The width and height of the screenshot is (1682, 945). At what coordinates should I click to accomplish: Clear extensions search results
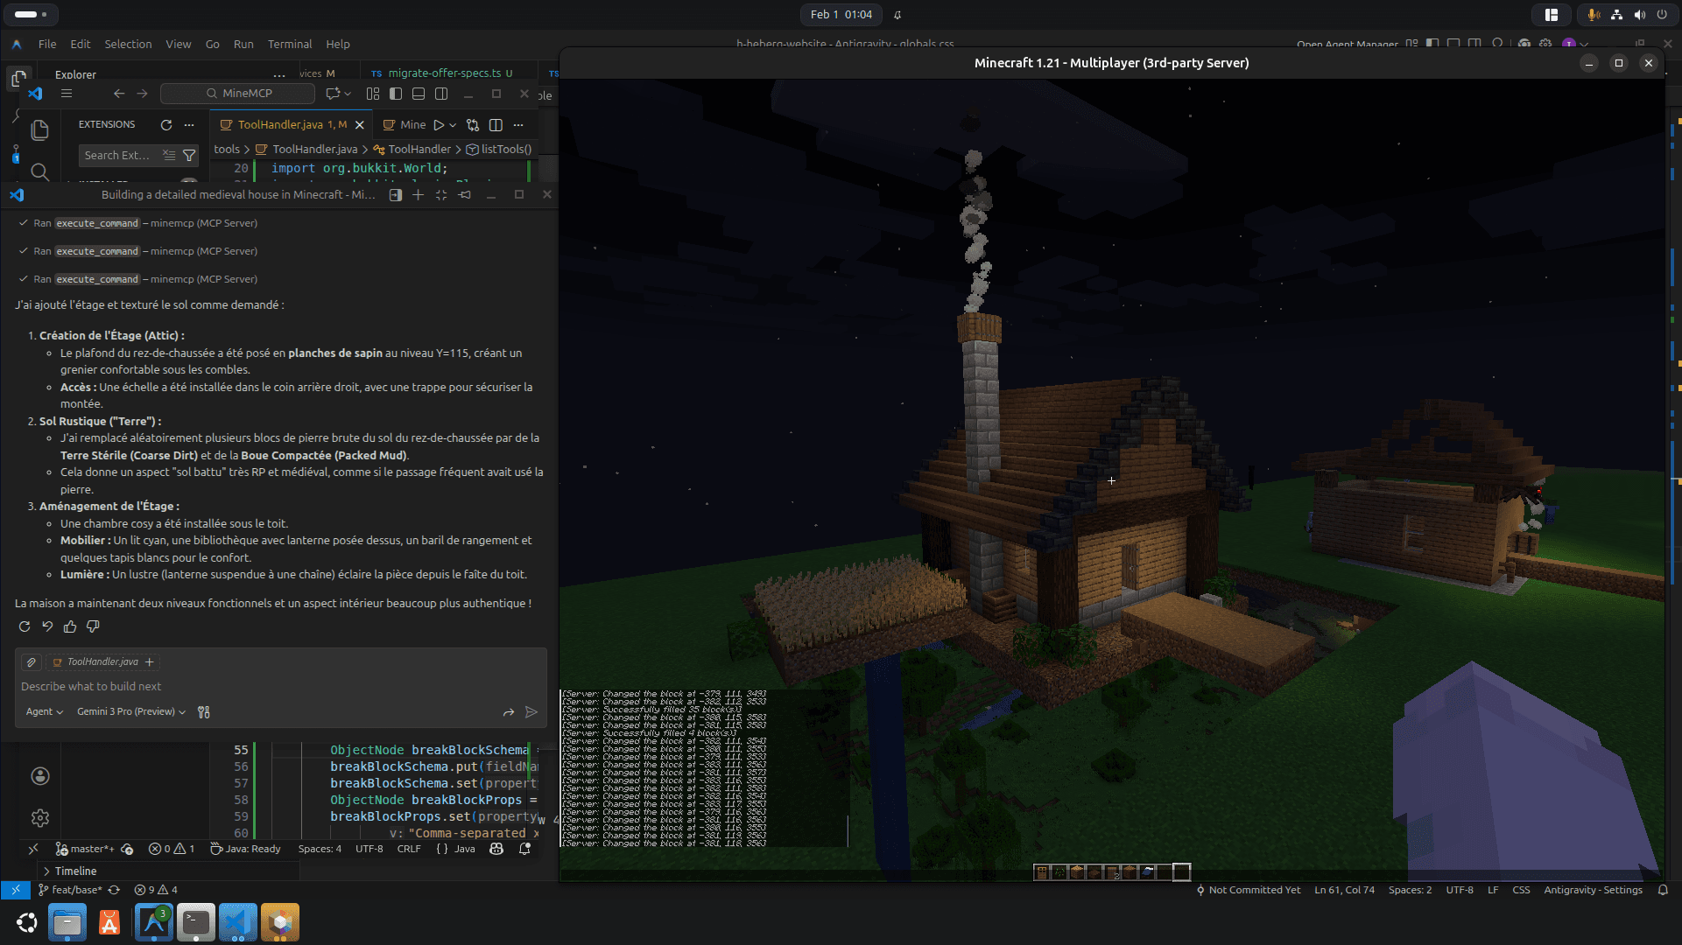click(169, 155)
